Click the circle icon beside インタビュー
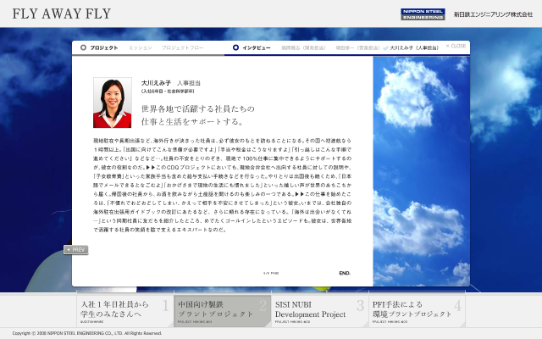The height and width of the screenshot is (339, 542). 237,47
